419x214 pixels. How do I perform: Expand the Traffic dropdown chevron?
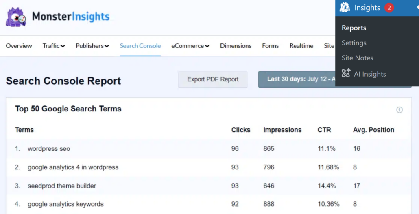pos(63,46)
